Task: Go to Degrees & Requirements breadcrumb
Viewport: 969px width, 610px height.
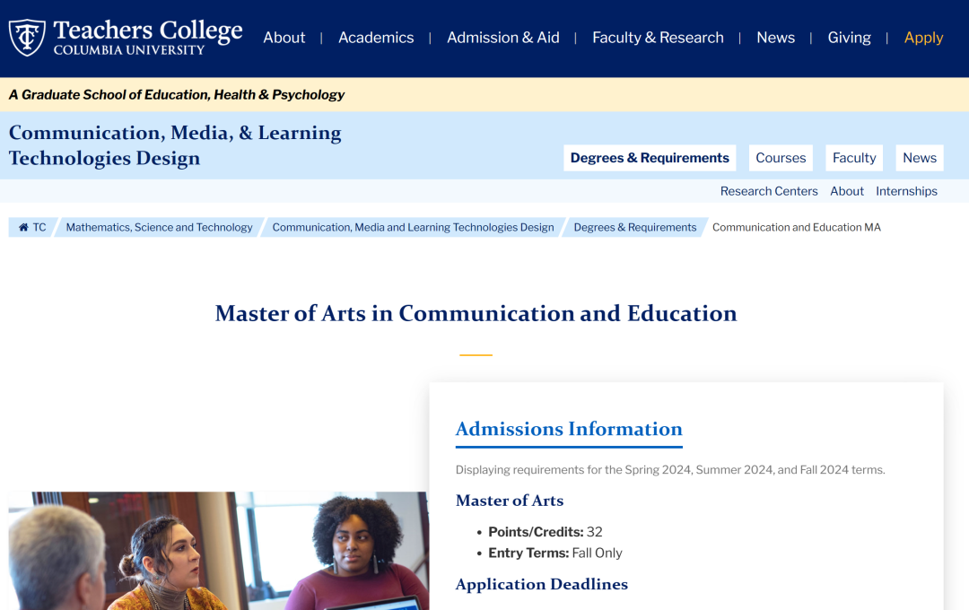Action: click(634, 228)
